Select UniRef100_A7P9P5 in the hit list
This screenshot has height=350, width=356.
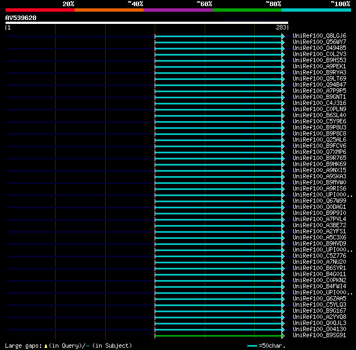(319, 91)
